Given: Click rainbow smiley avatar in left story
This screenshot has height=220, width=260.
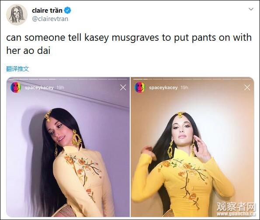Looking at the screenshot, I should coord(16,87).
